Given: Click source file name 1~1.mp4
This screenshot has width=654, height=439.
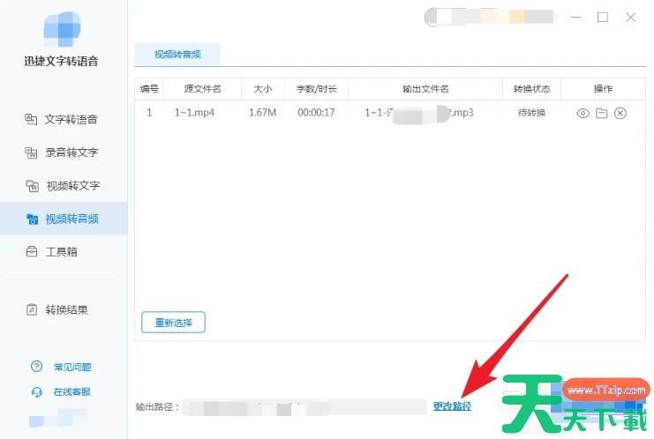Looking at the screenshot, I should click(x=194, y=113).
